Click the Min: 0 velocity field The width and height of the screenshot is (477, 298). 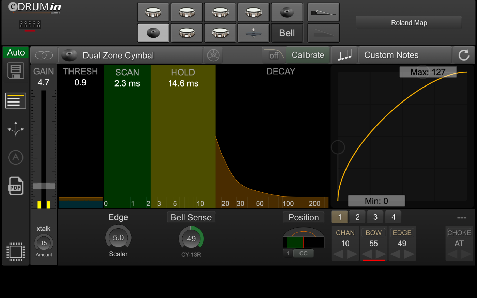(376, 201)
